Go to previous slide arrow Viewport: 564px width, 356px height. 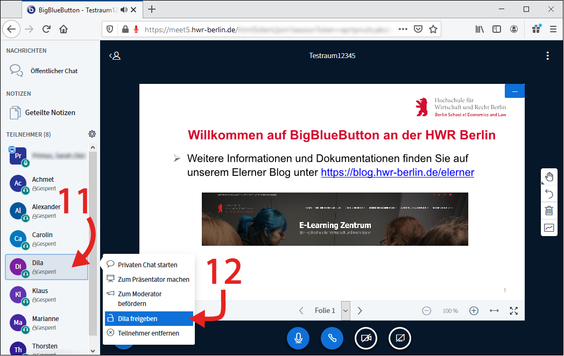(301, 311)
